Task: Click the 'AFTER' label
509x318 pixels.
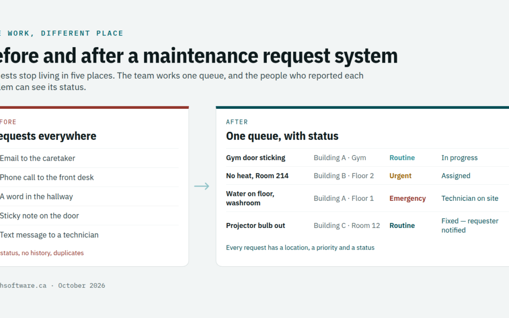Action: 237,122
